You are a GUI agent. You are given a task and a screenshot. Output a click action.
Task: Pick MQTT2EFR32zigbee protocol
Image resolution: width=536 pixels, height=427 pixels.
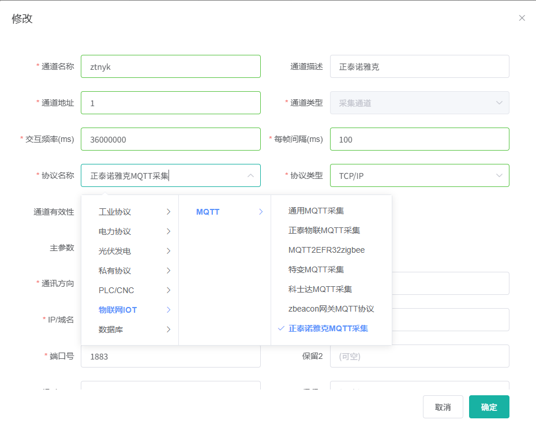327,250
